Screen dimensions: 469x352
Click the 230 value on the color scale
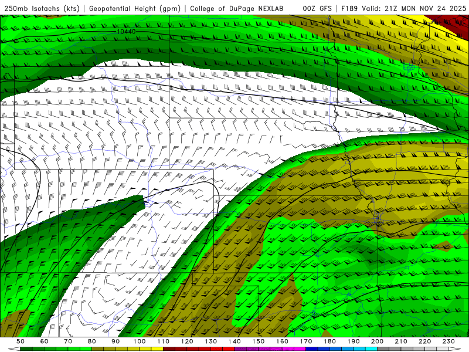tap(449, 341)
